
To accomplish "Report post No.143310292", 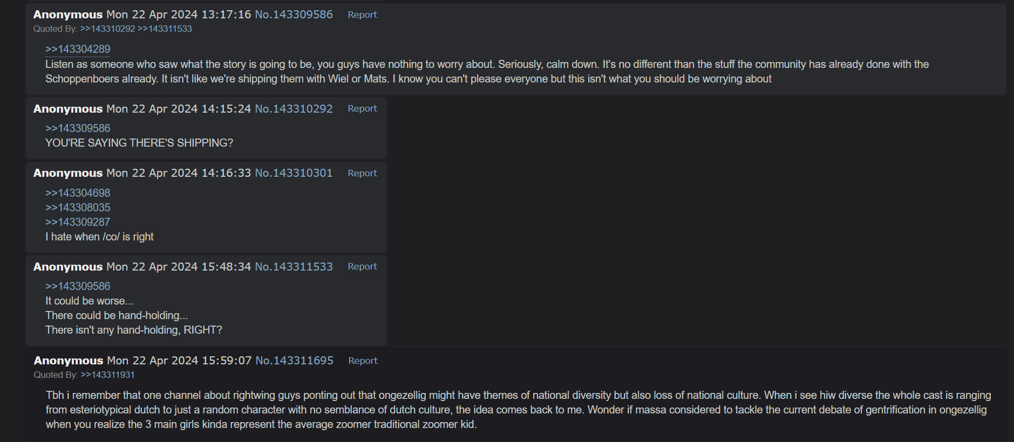I will [x=362, y=108].
